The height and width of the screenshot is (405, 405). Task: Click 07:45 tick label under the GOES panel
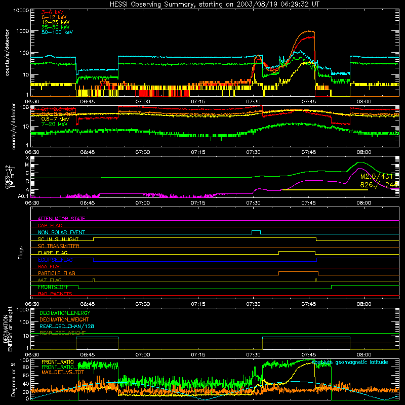coord(308,203)
